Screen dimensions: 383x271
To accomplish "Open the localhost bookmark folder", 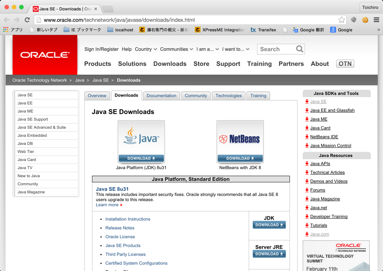I will pos(120,30).
